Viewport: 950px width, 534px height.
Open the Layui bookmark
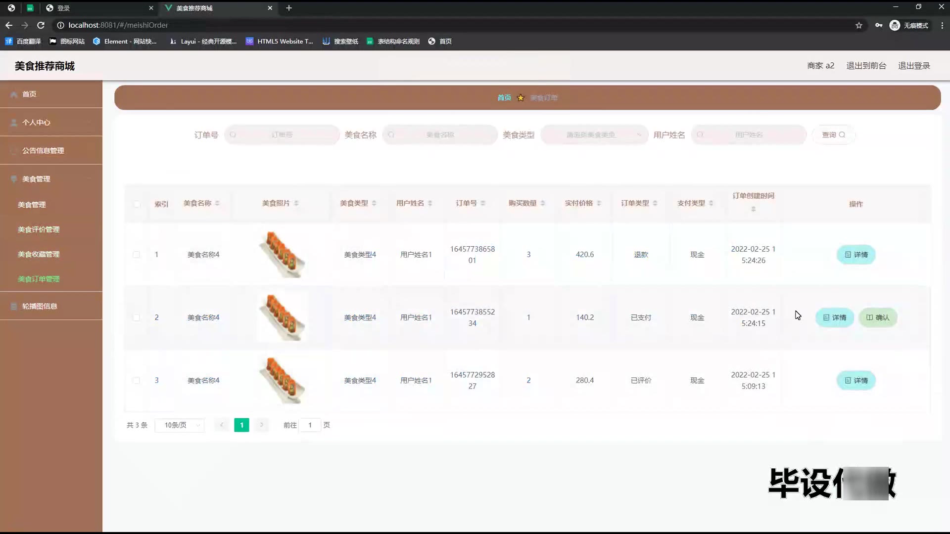[203, 41]
